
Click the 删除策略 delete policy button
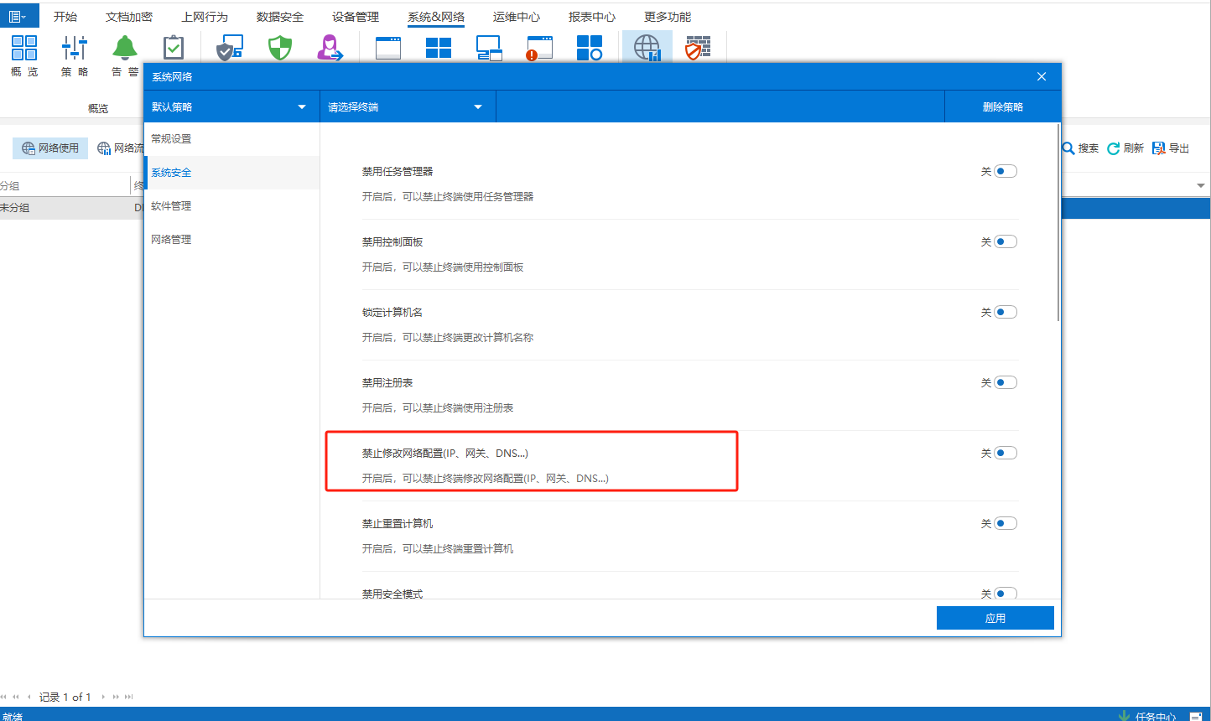tap(1002, 107)
